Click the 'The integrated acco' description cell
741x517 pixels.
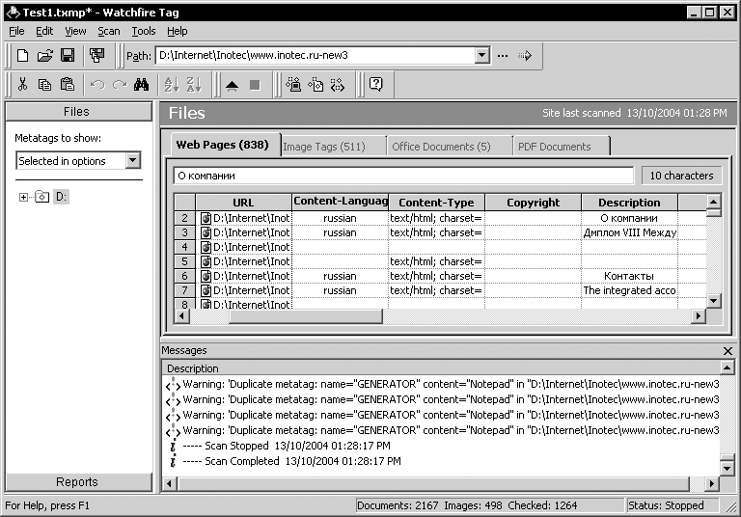629,290
